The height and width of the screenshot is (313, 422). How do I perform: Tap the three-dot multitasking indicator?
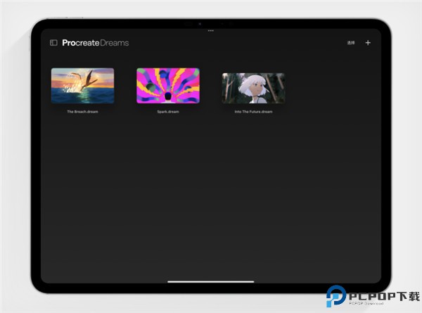[x=211, y=31]
